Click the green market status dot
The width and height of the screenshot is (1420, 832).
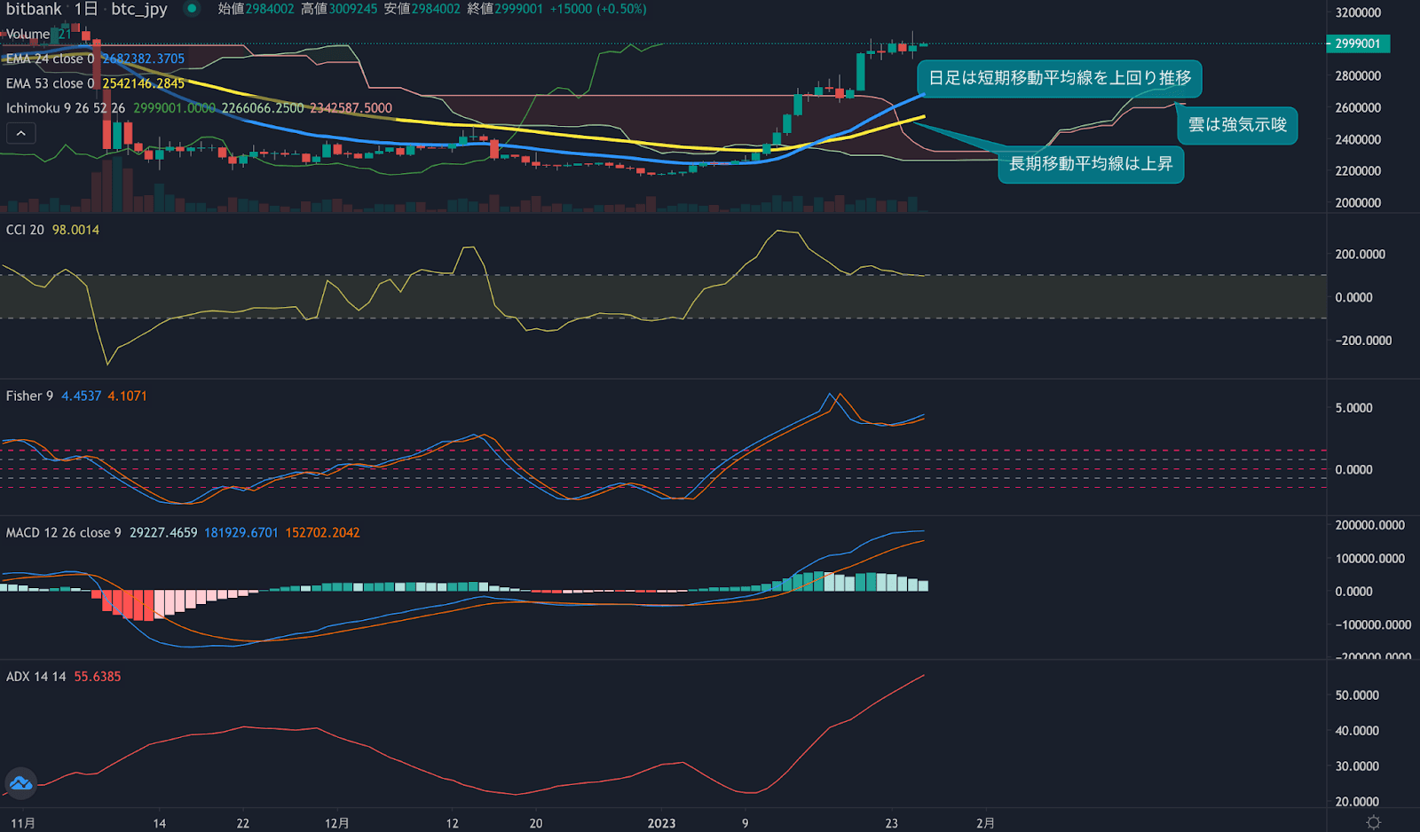pos(191,9)
